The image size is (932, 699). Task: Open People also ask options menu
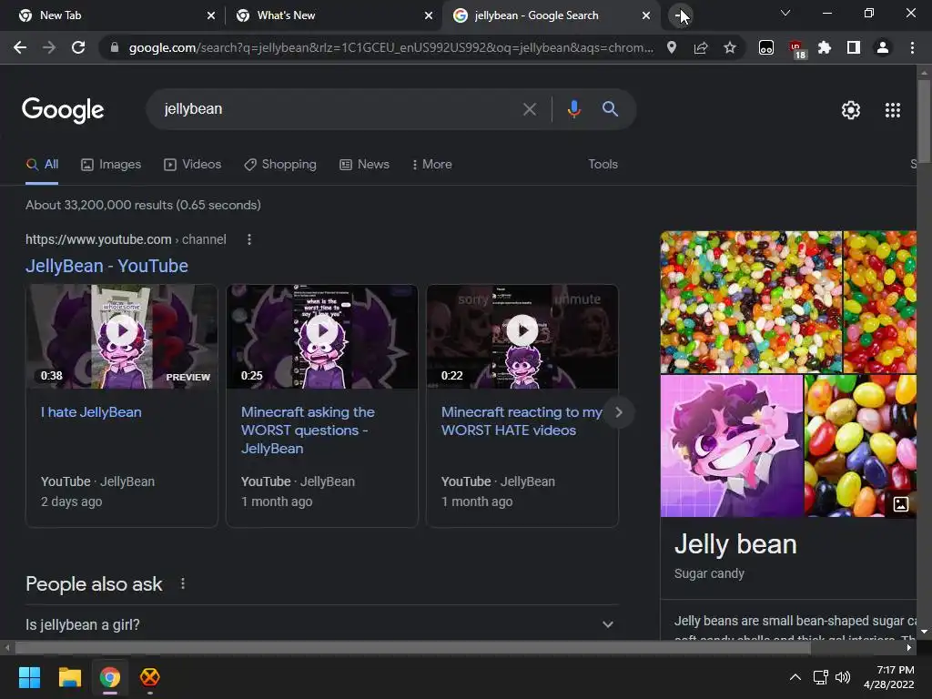click(183, 583)
